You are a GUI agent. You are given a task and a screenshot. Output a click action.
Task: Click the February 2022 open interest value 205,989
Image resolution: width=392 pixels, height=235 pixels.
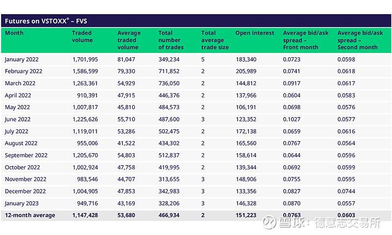246,71
